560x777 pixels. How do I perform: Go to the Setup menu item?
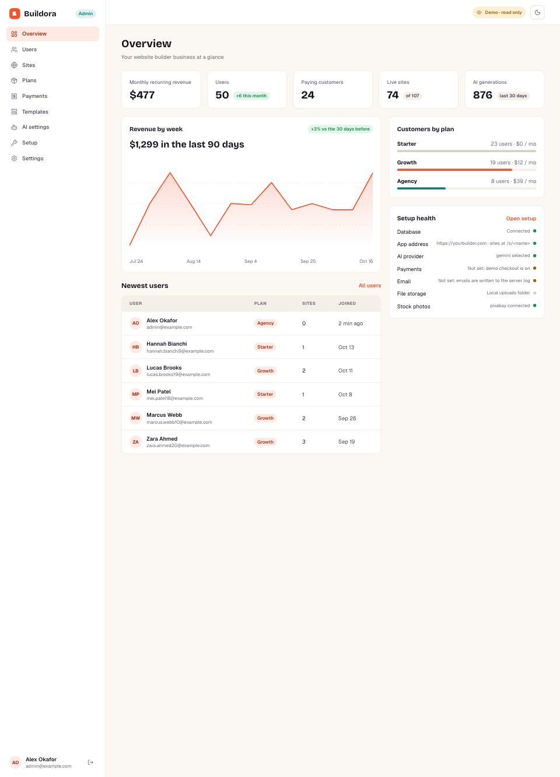tap(52, 143)
